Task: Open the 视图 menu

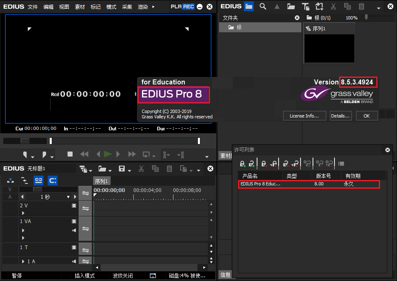Action: click(x=64, y=7)
